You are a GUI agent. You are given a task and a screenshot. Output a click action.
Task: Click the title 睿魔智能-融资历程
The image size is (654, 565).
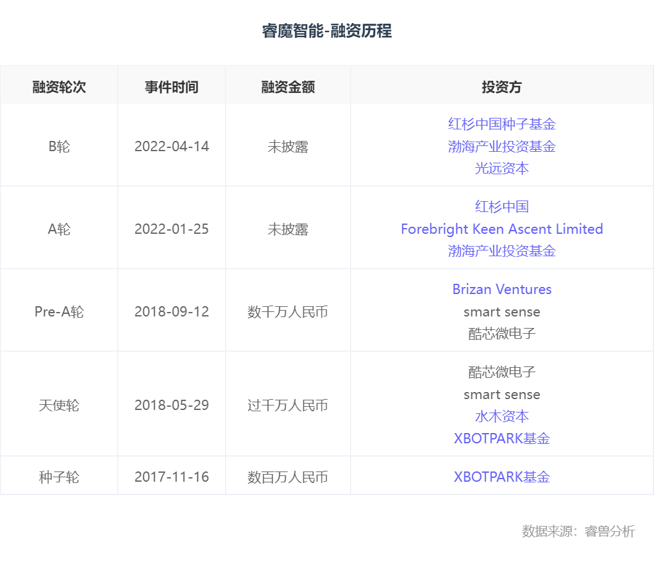pos(327,30)
